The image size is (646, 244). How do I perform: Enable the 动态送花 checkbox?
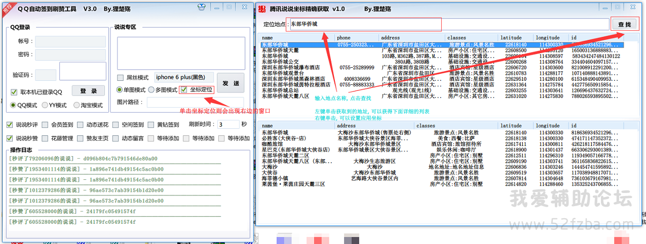point(81,124)
